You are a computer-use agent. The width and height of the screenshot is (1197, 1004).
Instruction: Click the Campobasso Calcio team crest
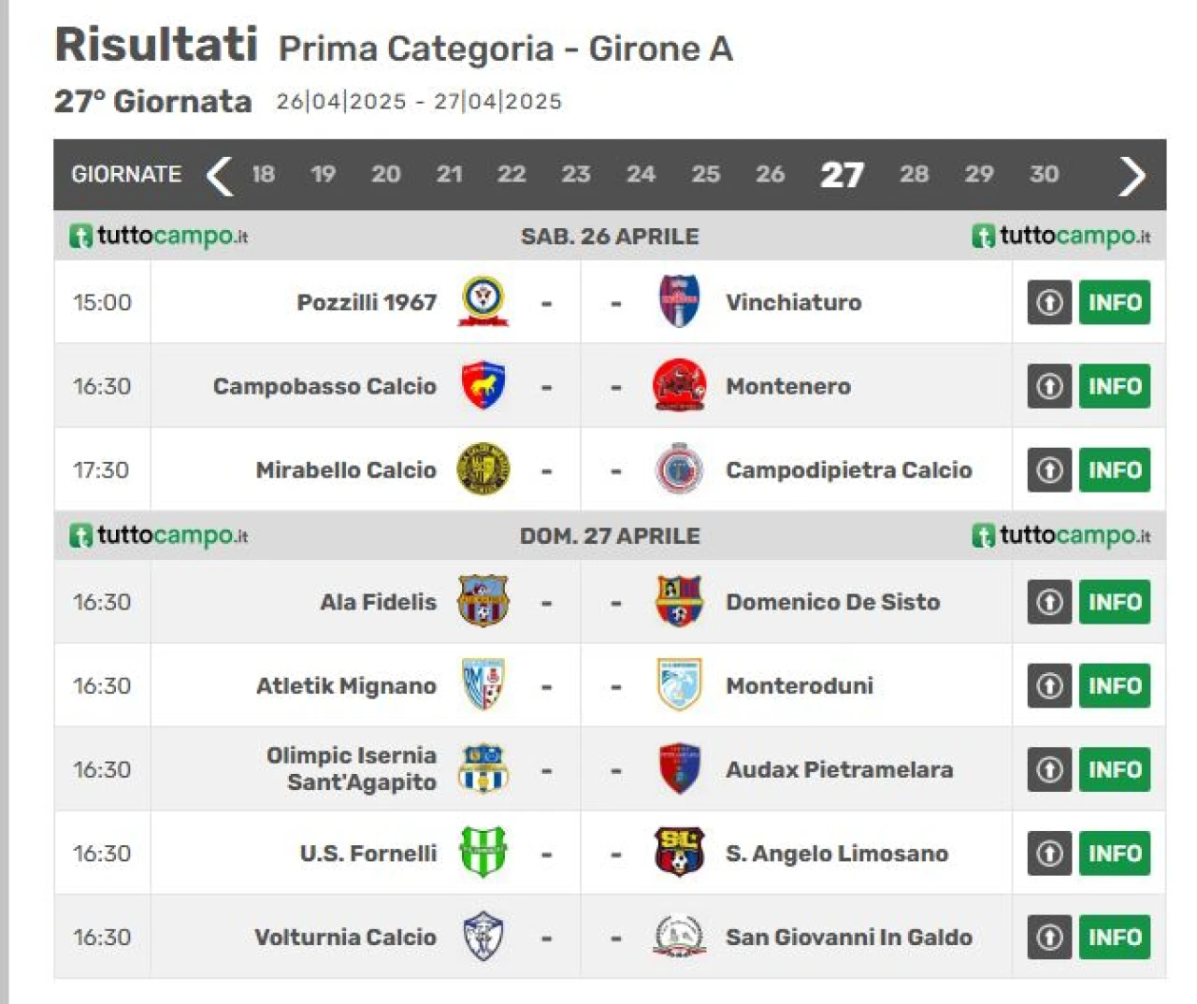pyautogui.click(x=483, y=385)
